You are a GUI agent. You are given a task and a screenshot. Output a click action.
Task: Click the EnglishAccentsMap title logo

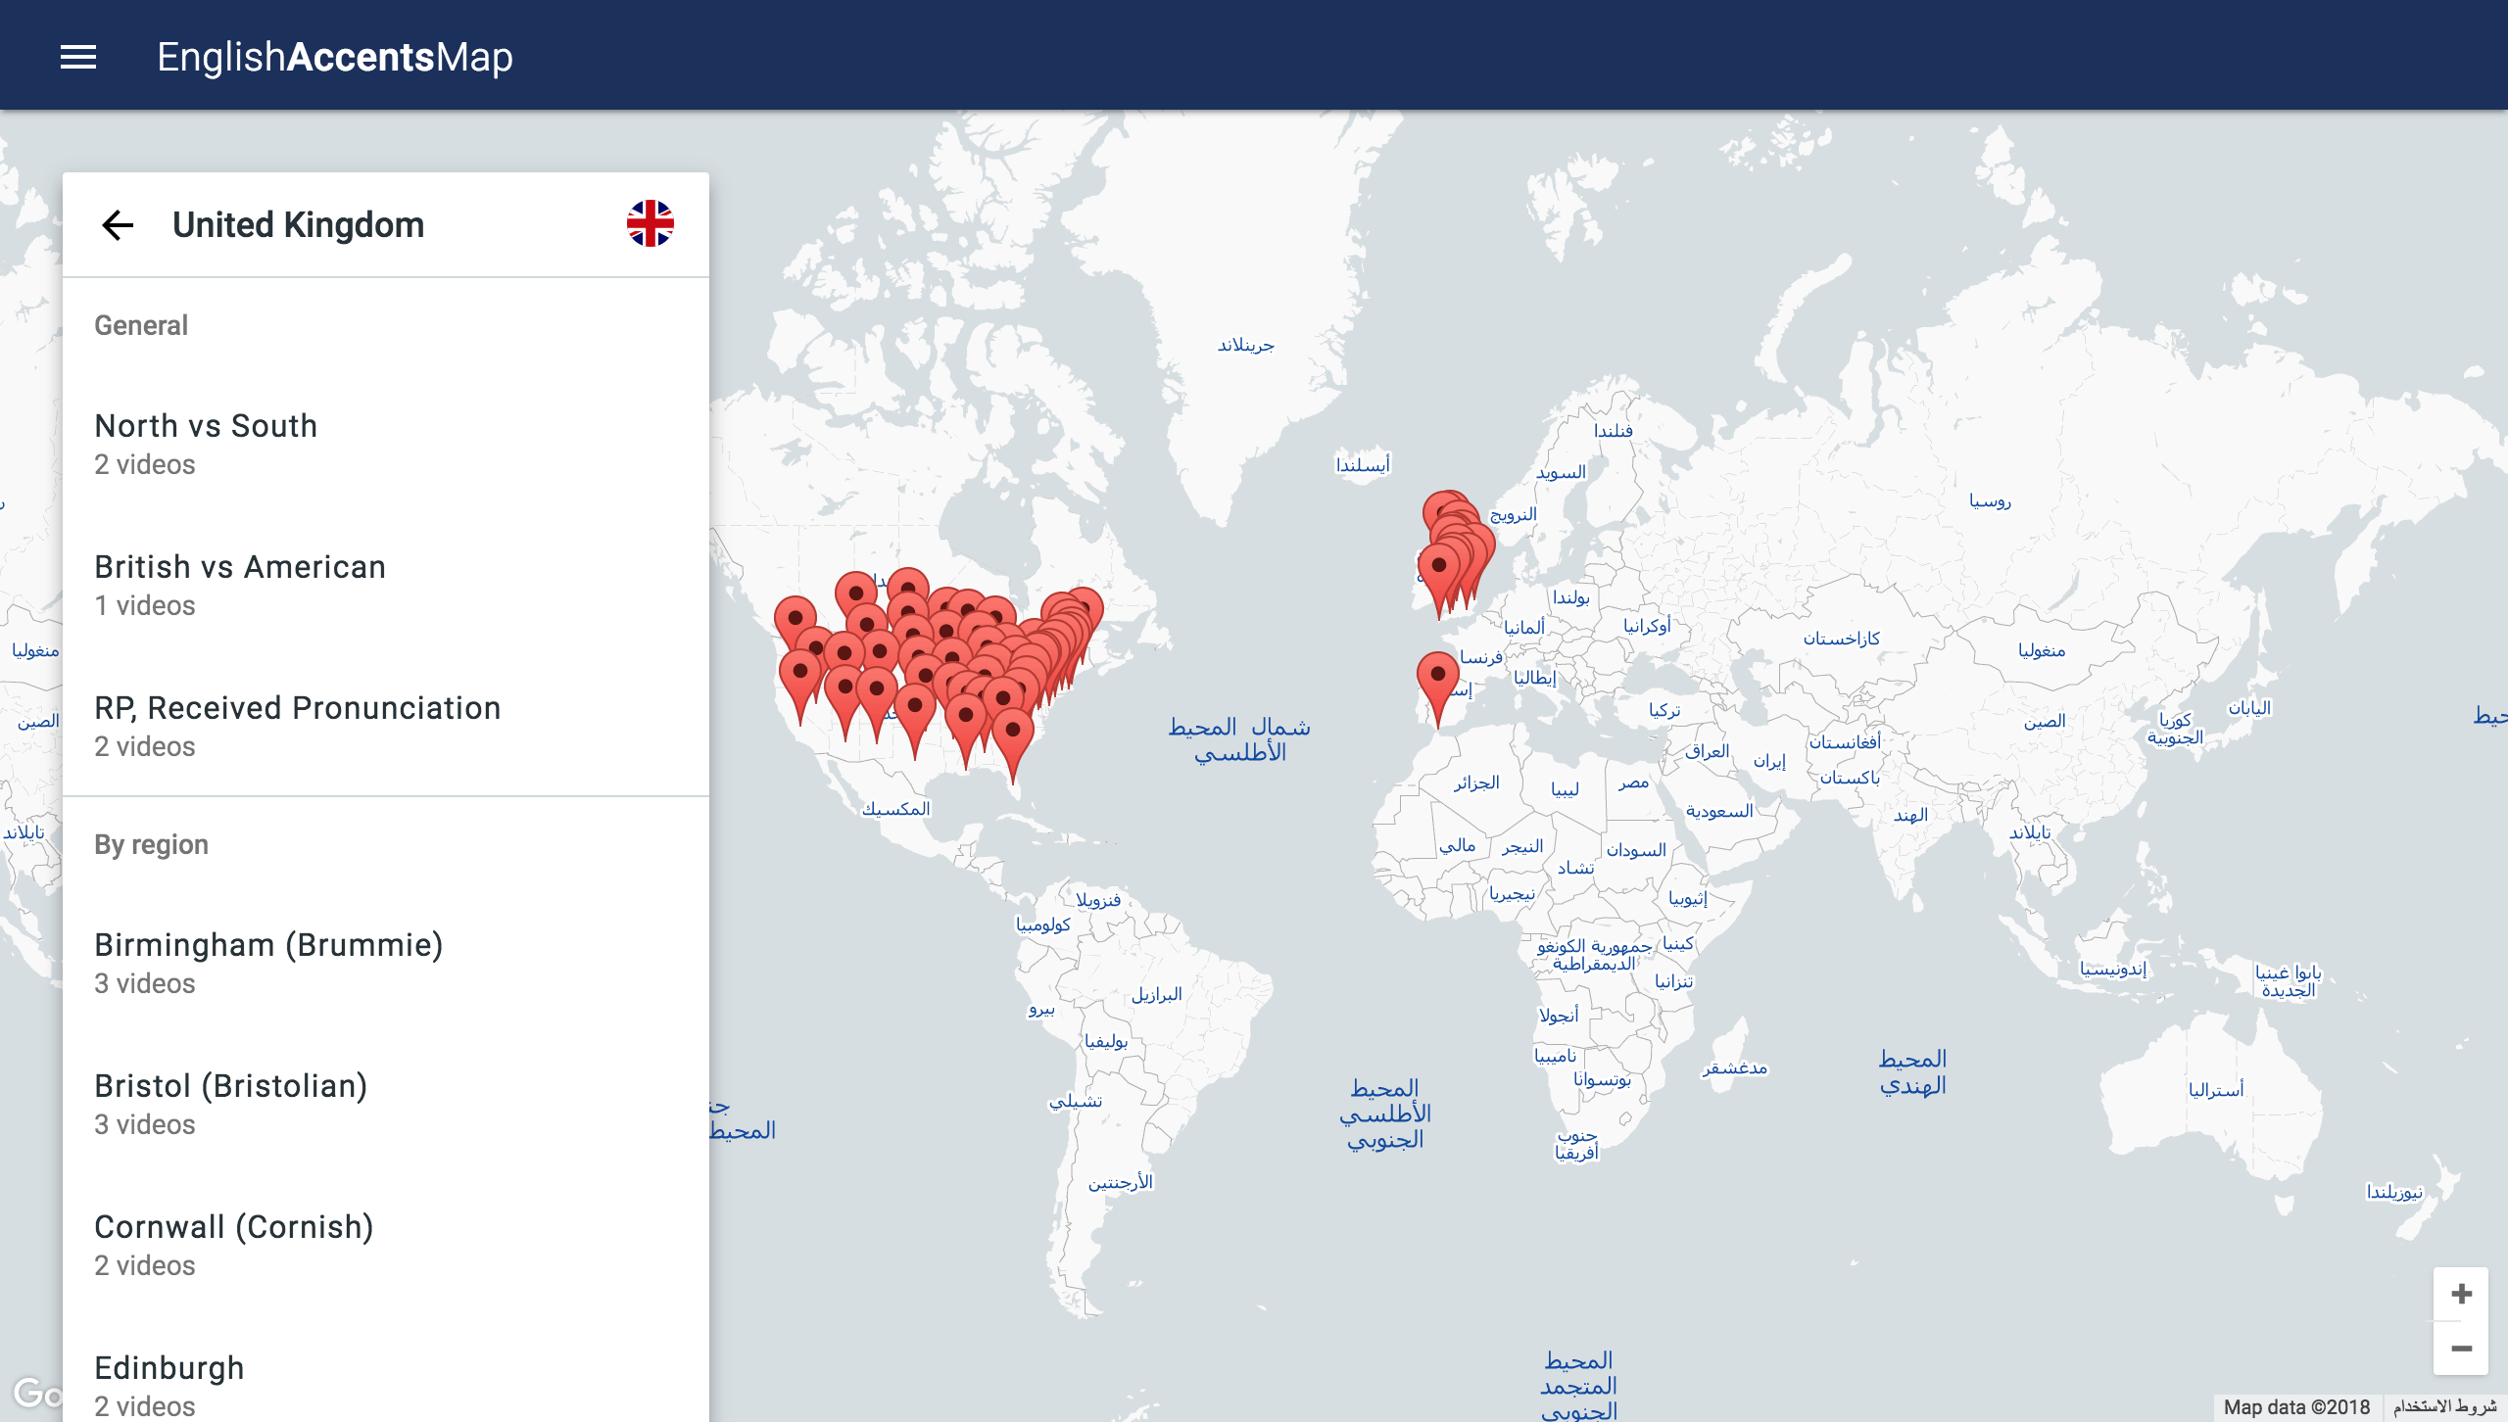pyautogui.click(x=334, y=57)
